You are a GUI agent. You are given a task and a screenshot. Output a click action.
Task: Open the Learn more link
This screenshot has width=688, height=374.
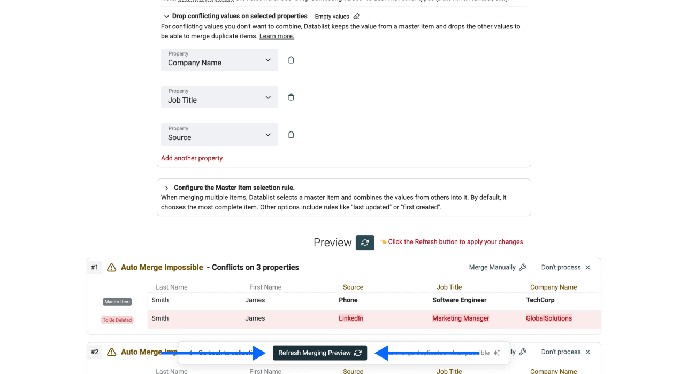click(277, 36)
